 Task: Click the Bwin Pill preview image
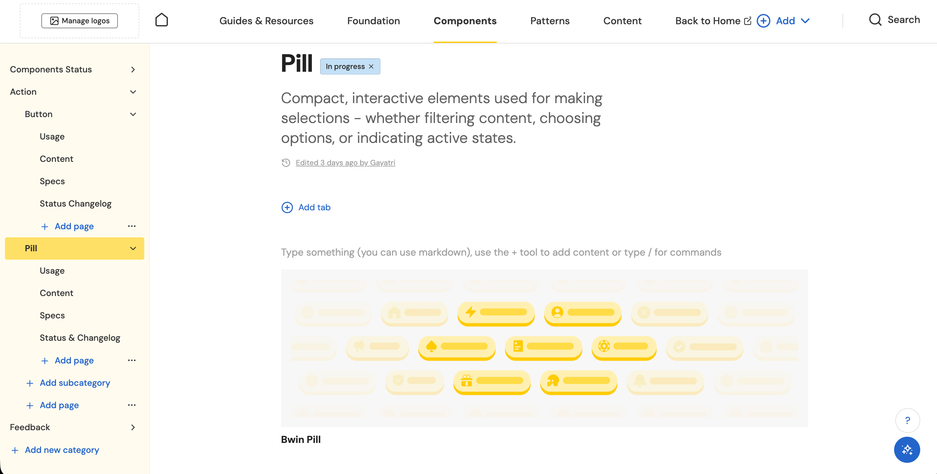544,348
